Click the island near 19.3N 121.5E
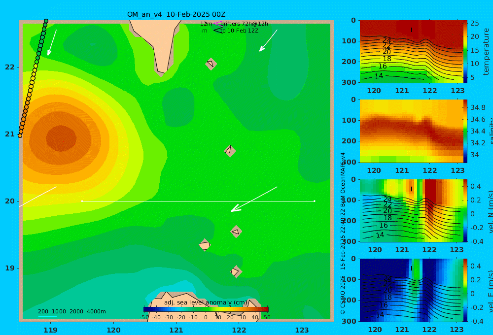 point(205,245)
